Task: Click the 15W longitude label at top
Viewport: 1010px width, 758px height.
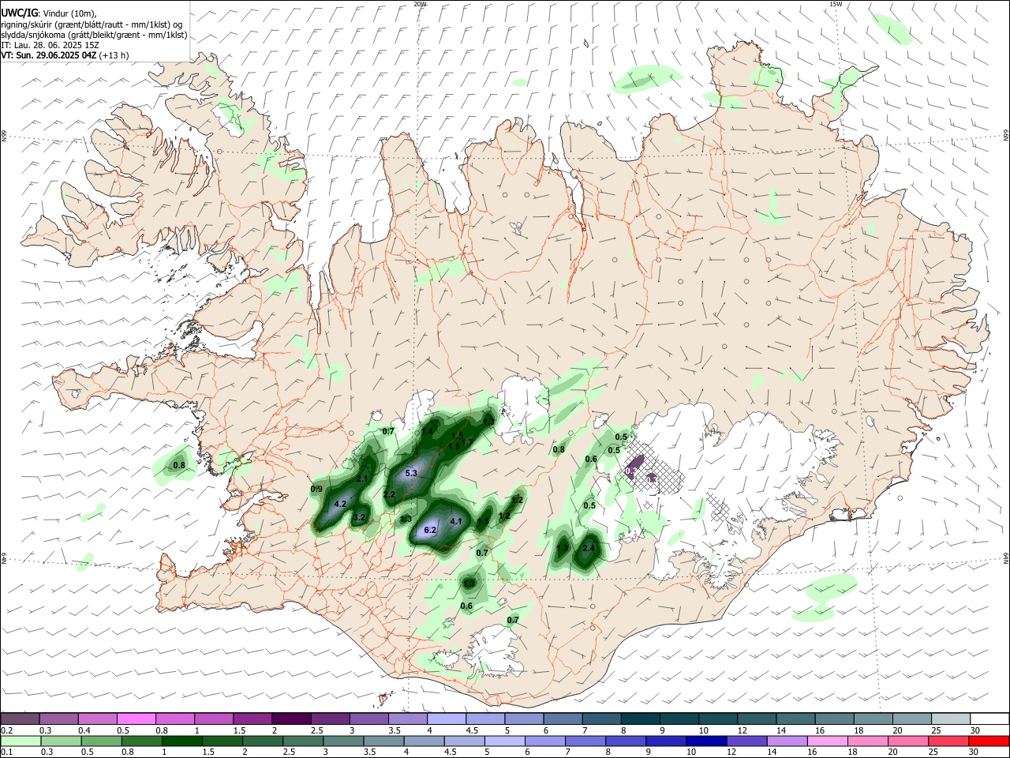Action: pos(835,4)
